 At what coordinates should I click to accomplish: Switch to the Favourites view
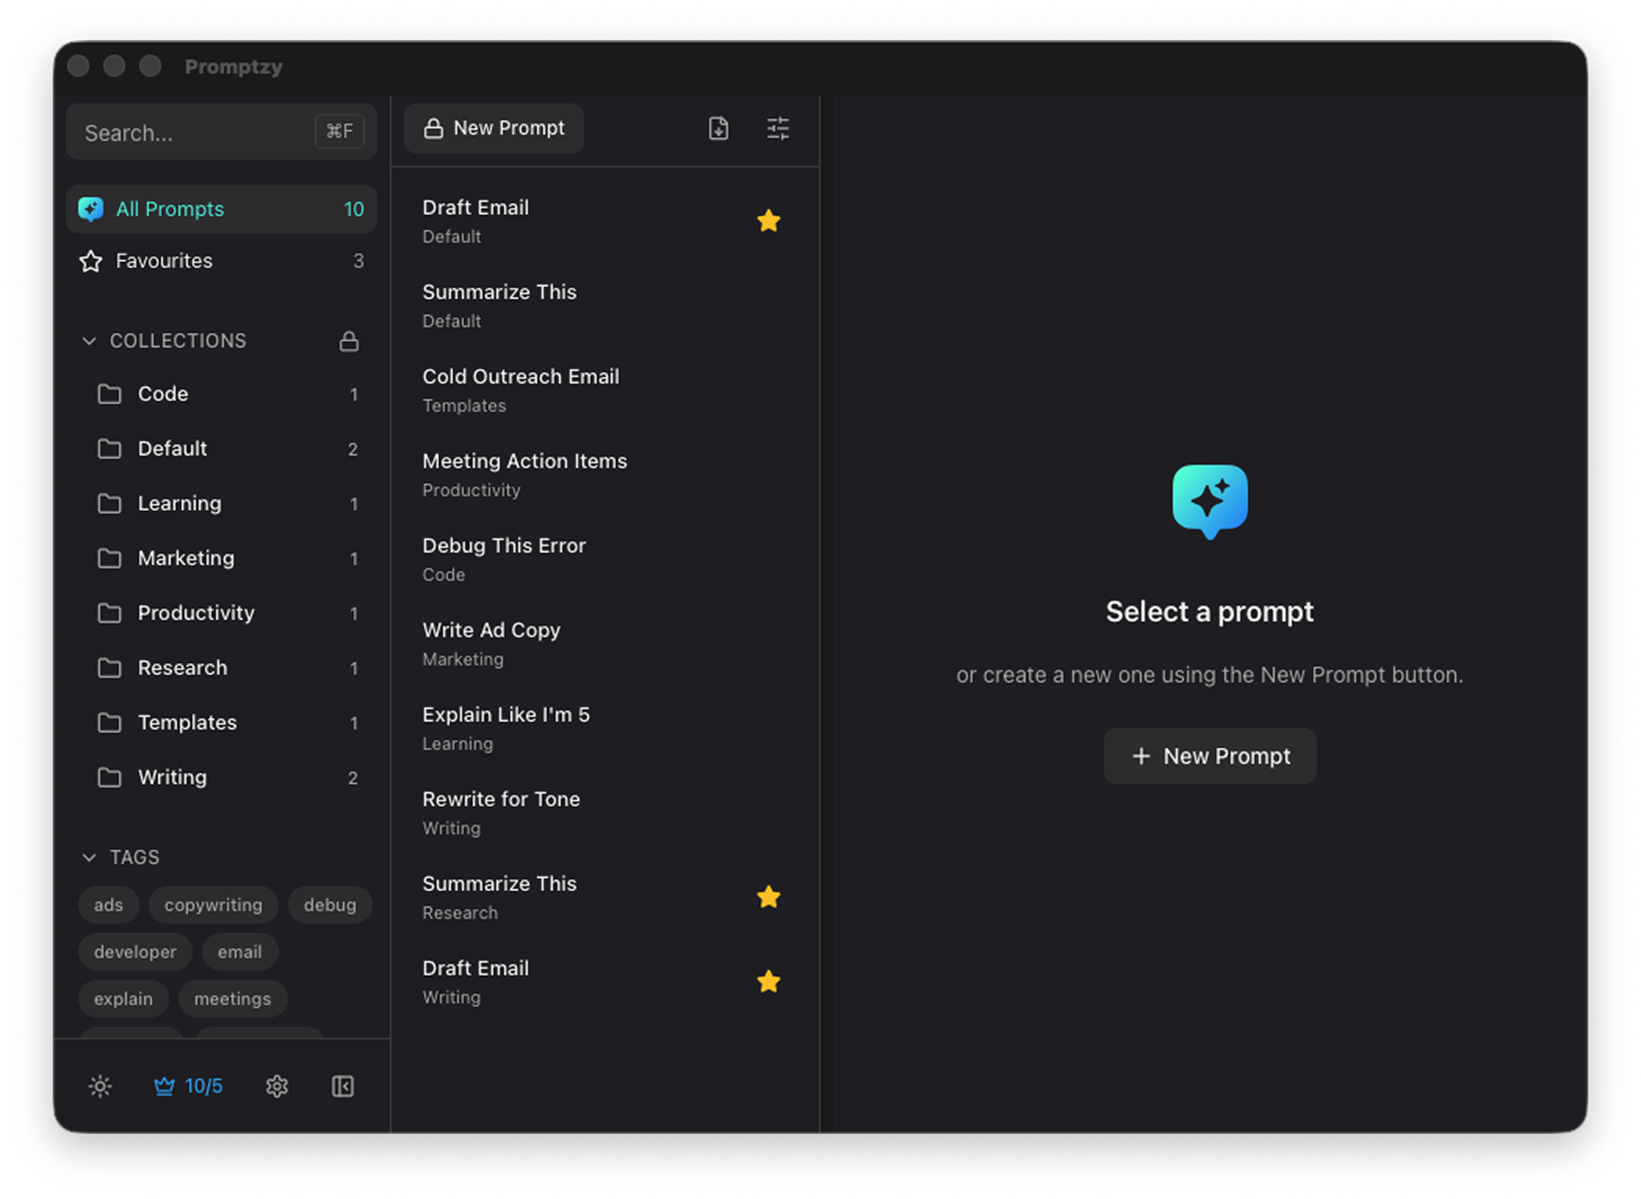[x=164, y=261]
